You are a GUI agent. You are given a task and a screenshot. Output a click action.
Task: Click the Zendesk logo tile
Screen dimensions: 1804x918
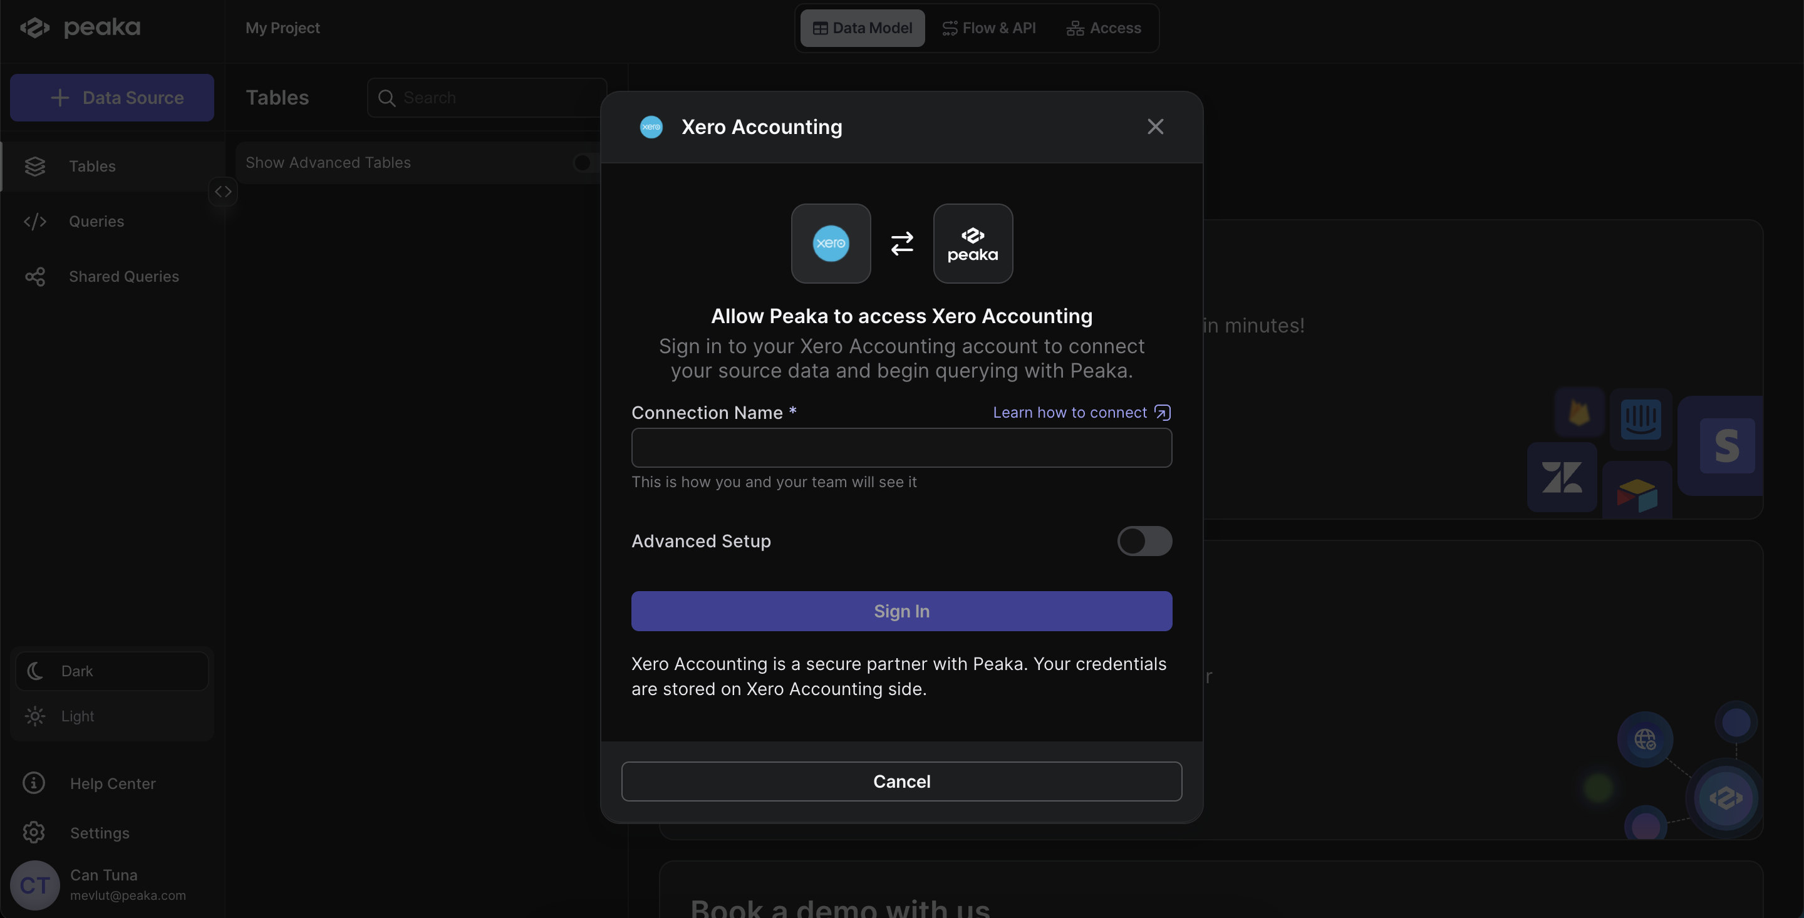coord(1561,478)
